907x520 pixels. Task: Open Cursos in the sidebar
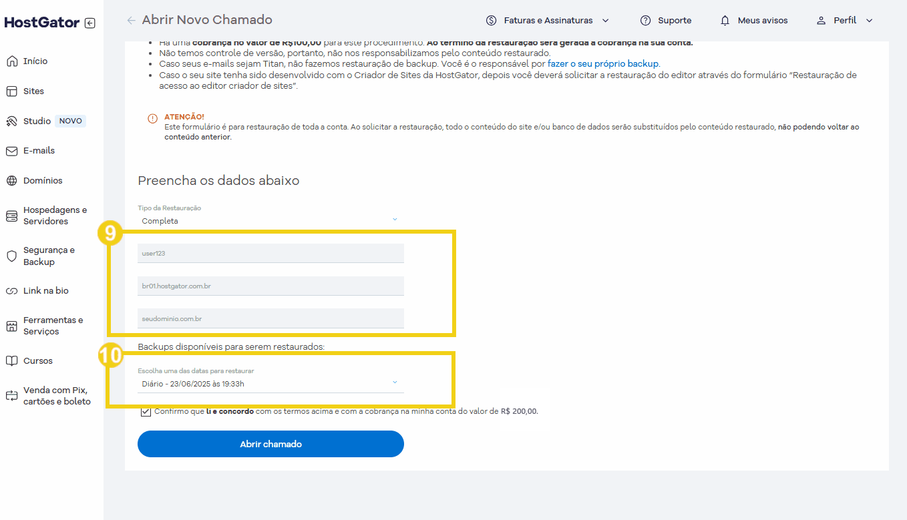point(38,361)
